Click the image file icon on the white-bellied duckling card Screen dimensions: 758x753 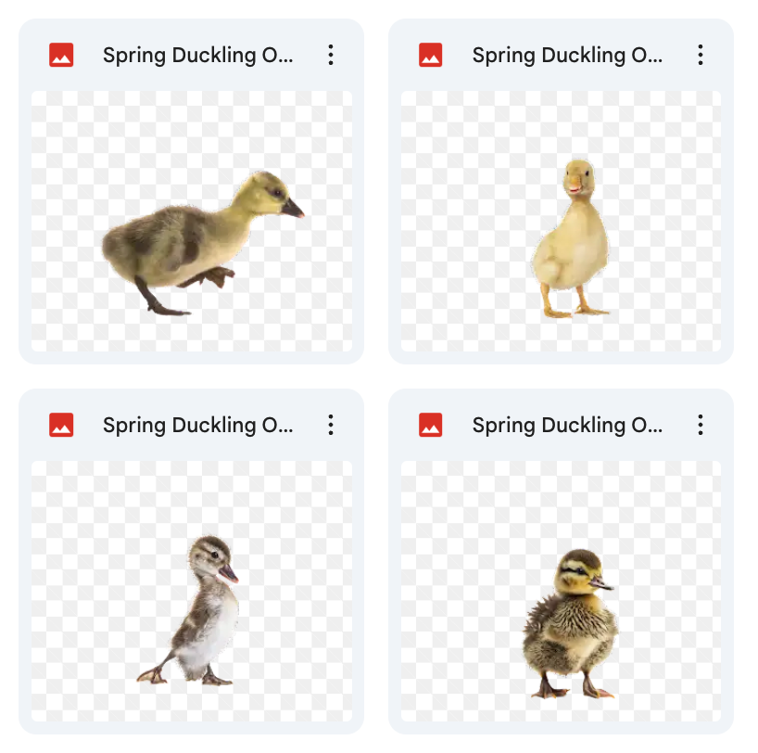[61, 425]
